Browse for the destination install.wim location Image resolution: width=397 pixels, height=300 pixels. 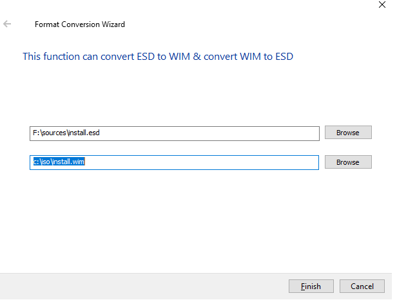348,162
